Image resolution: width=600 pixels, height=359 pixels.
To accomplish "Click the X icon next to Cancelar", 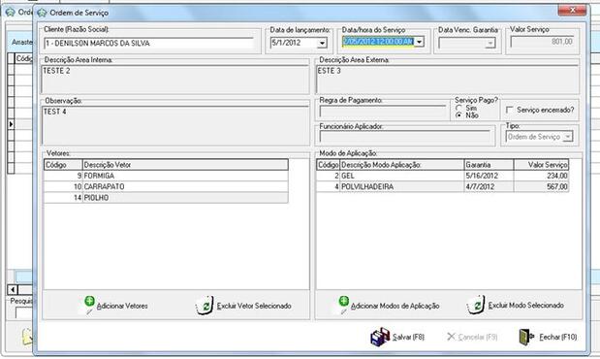I will (x=451, y=337).
